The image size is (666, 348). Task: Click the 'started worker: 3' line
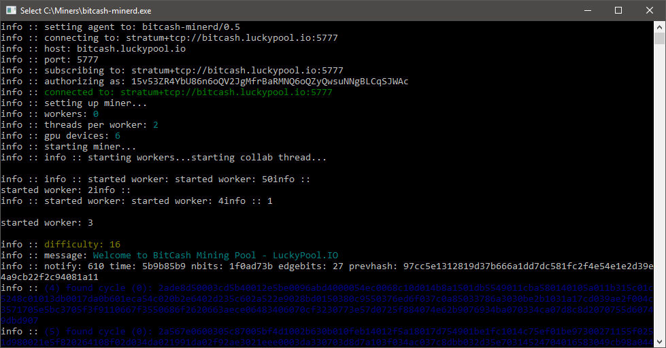coord(47,223)
